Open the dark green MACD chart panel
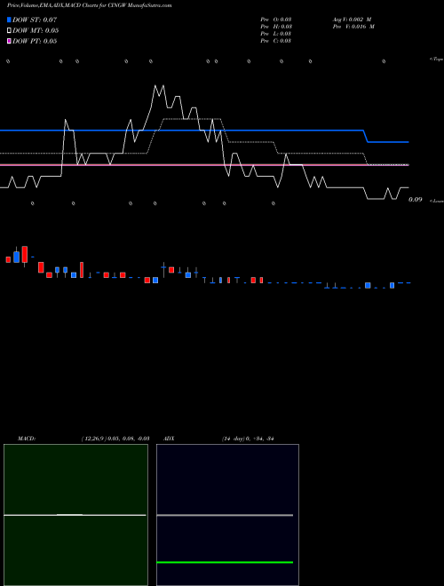 point(75,515)
